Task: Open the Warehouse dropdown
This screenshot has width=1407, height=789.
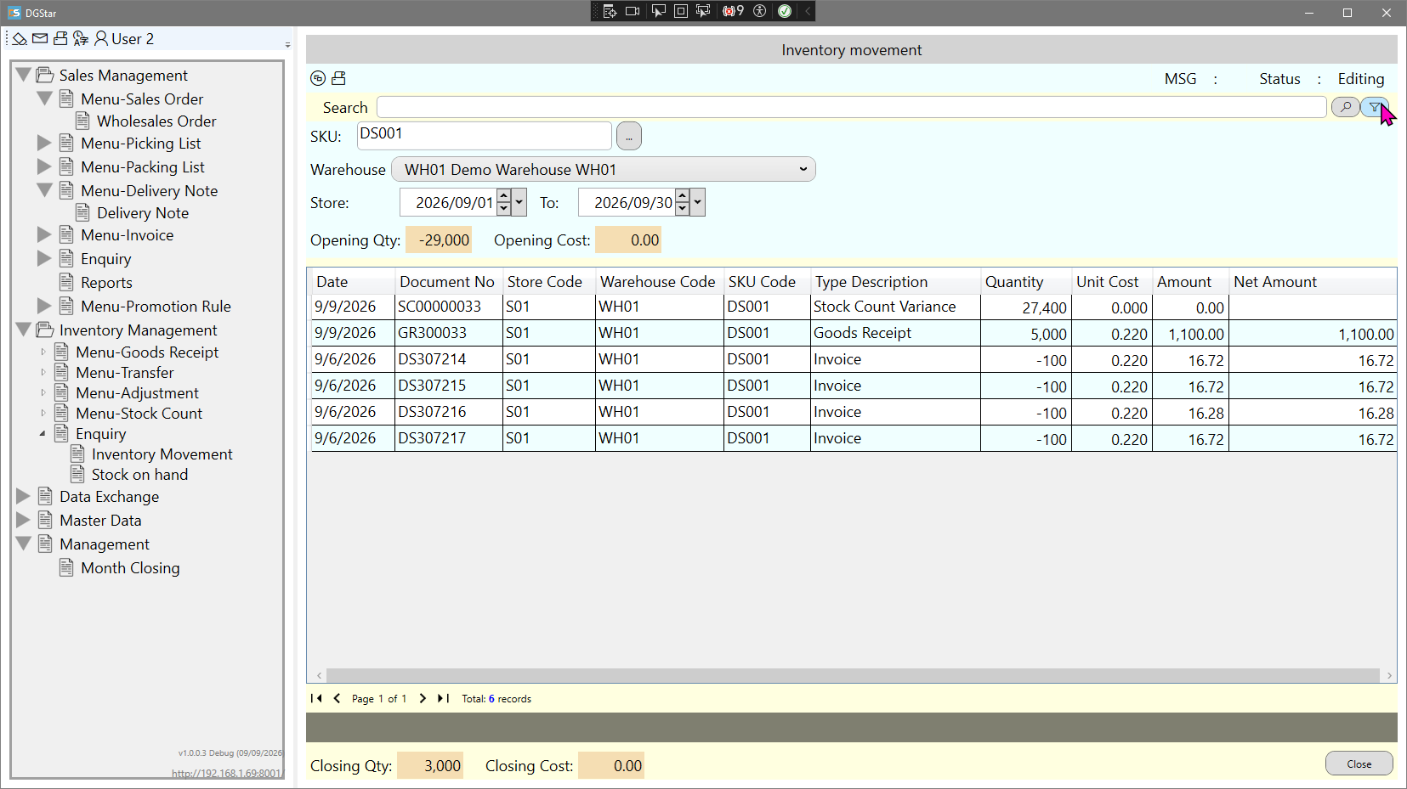Action: tap(604, 170)
